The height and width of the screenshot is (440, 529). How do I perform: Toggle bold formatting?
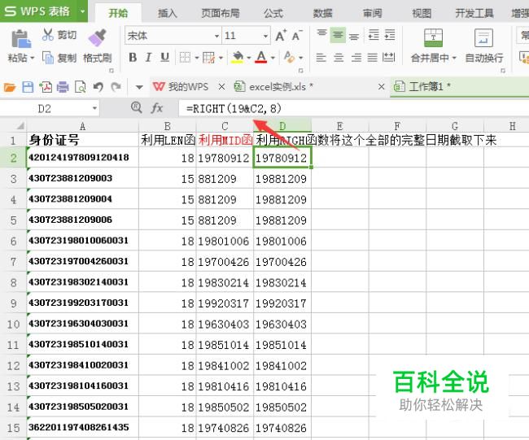[133, 58]
